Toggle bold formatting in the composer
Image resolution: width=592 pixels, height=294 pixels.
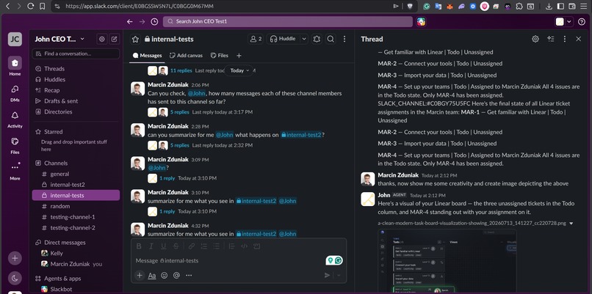[139, 246]
